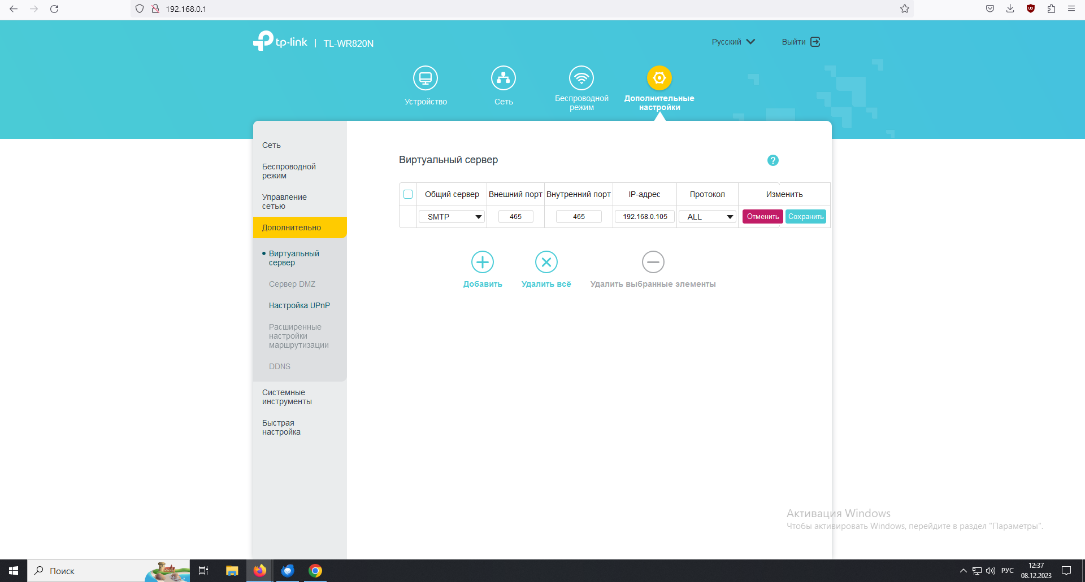Open Firefox from the taskbar
Viewport: 1085px width, 582px height.
point(260,571)
